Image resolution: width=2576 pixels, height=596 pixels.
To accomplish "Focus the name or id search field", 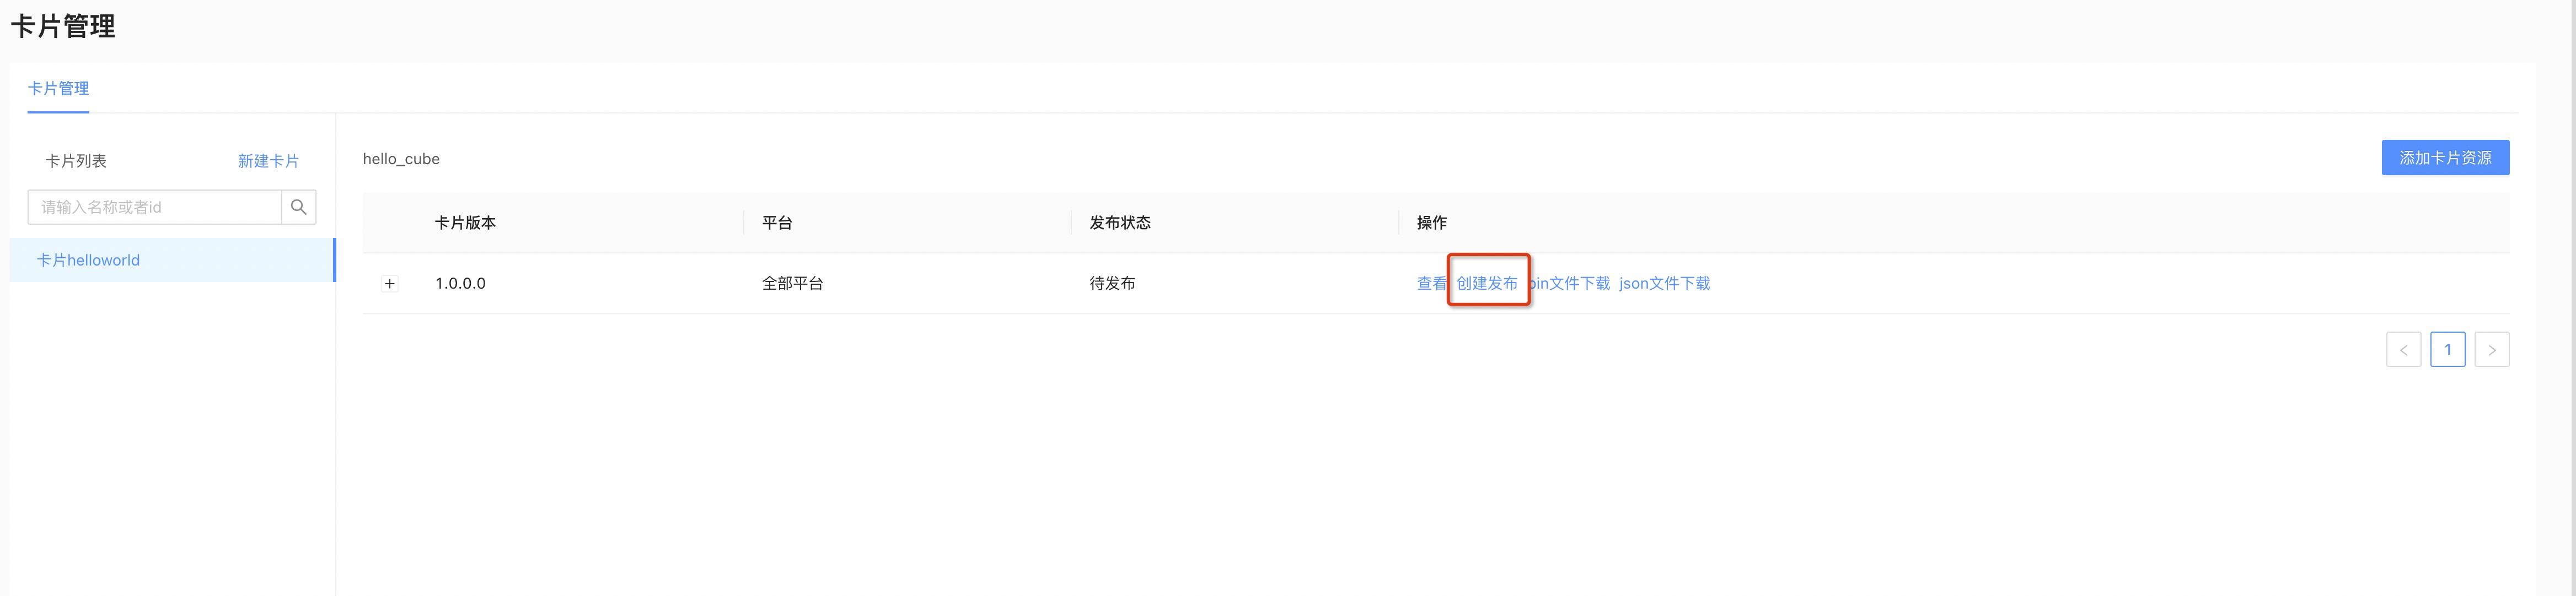I will (x=155, y=207).
